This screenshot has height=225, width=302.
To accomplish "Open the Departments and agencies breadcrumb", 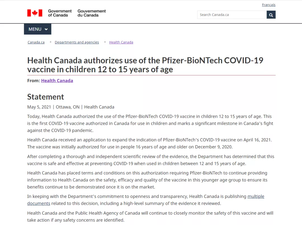I will (x=77, y=42).
